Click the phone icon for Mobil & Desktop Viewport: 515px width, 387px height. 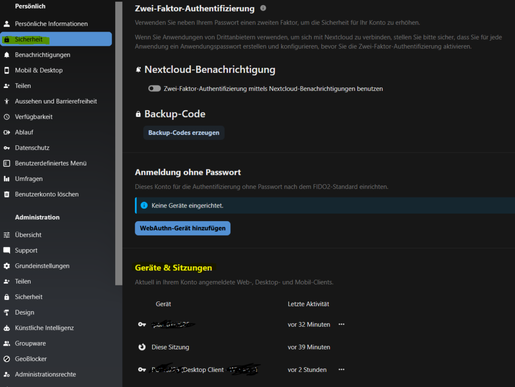(7, 70)
